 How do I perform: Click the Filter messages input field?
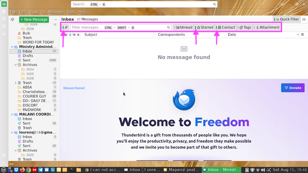121,27
